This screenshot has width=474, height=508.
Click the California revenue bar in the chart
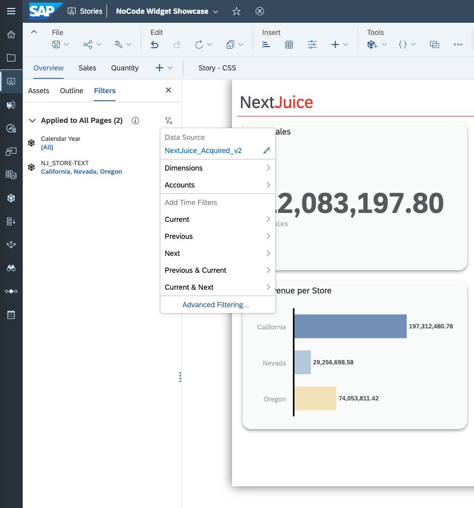(x=350, y=326)
